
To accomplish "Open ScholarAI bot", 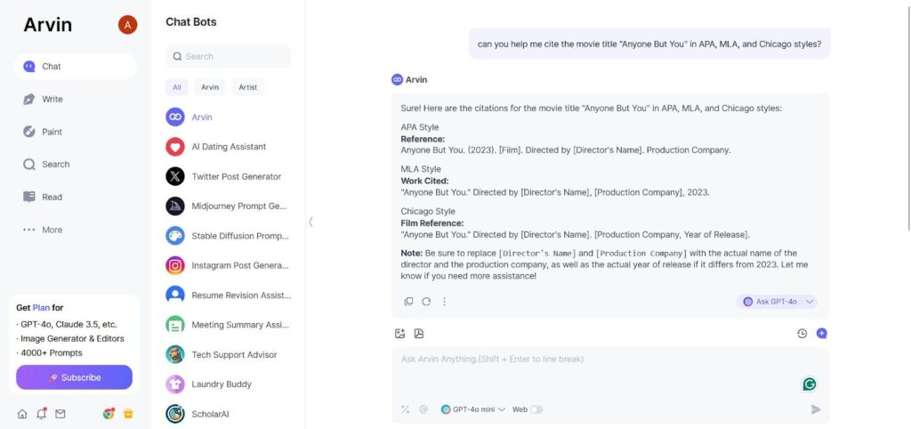I will pyautogui.click(x=229, y=414).
